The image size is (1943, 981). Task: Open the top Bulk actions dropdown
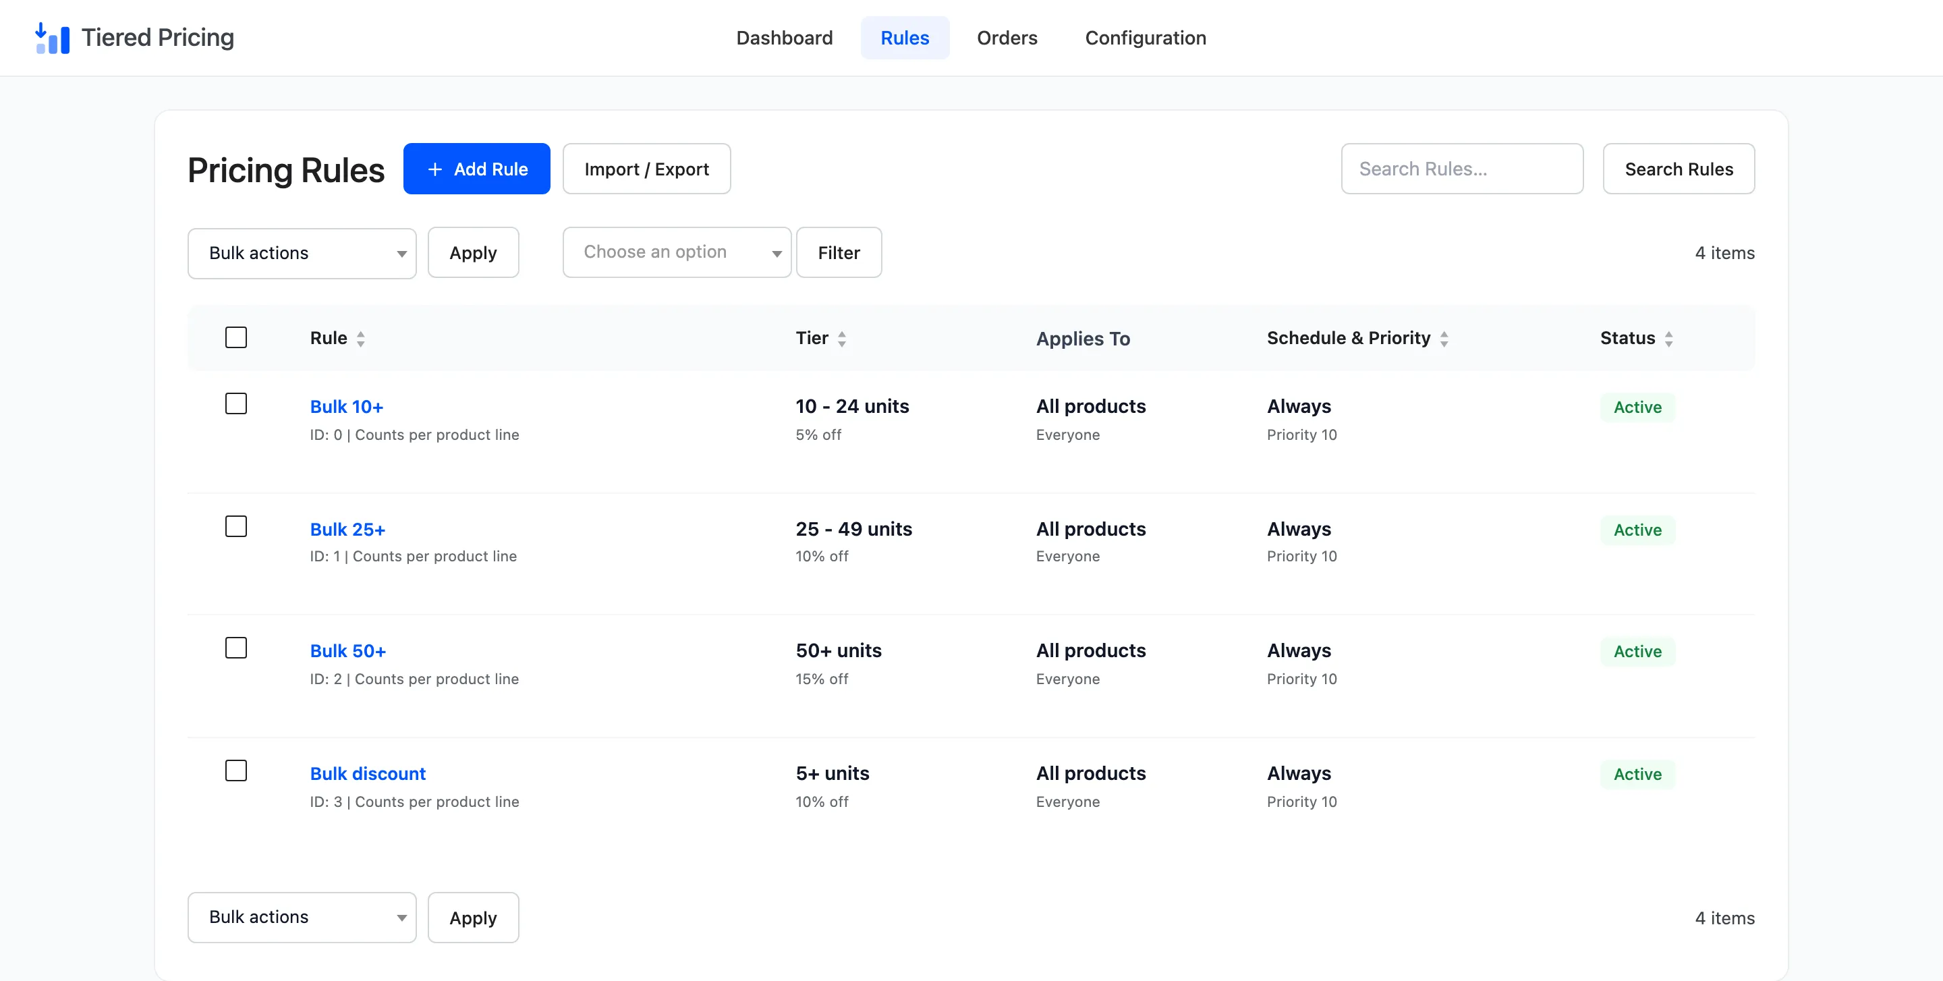tap(302, 254)
